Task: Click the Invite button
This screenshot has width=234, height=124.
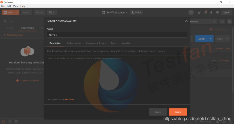Action: [136, 13]
